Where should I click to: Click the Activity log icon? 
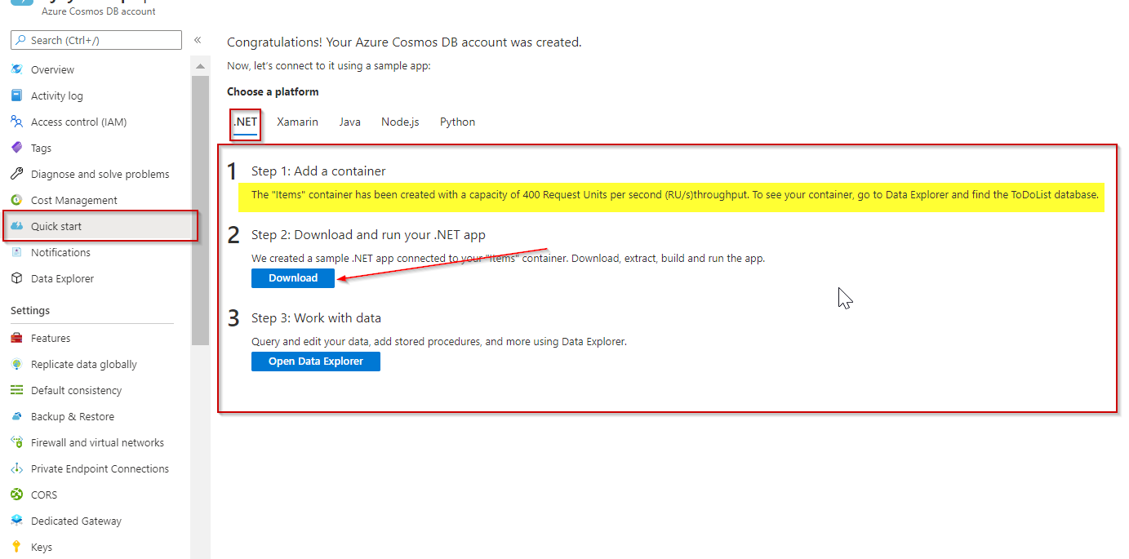point(16,96)
